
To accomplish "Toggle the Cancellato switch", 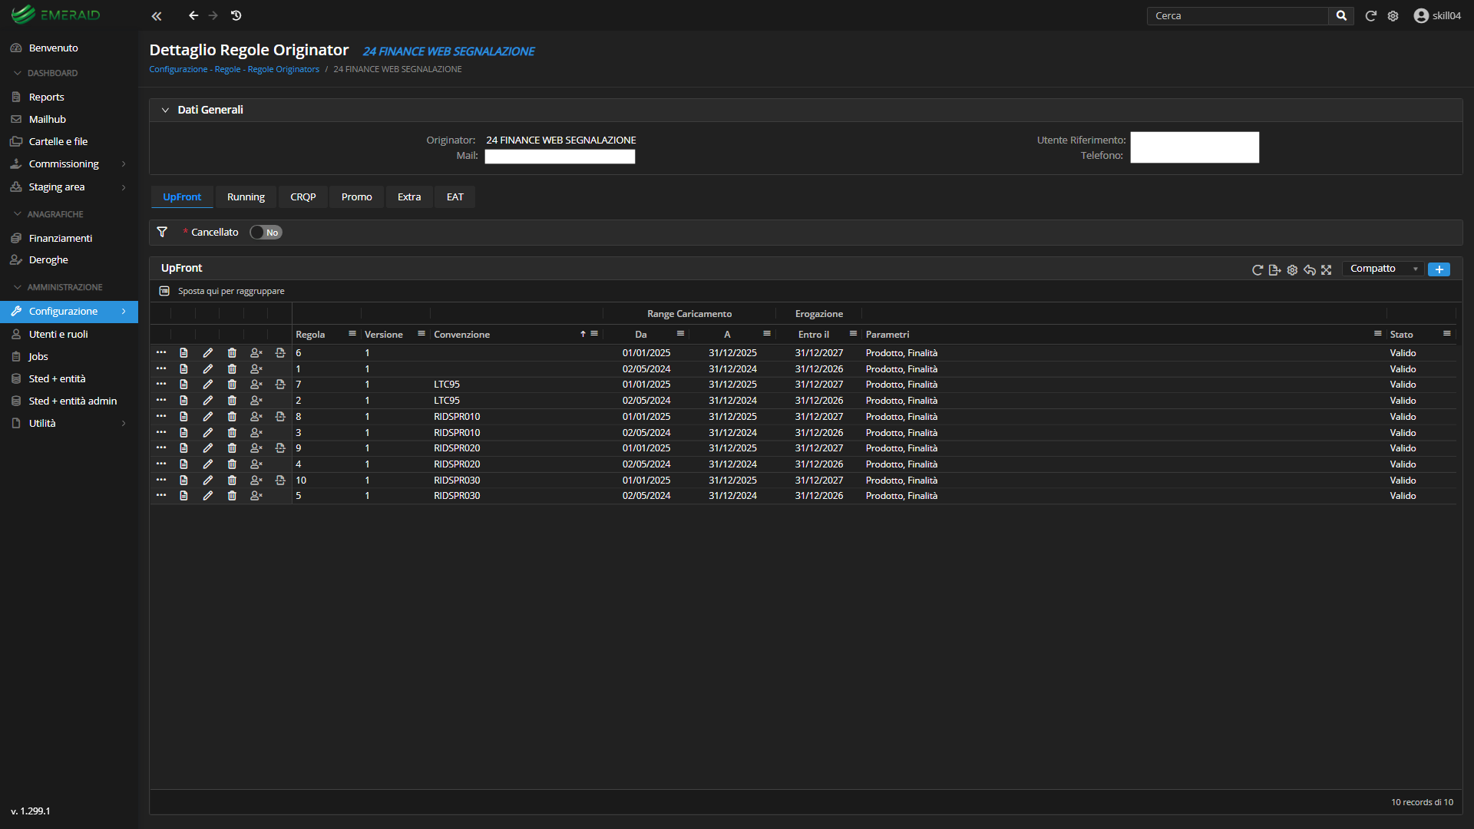I will pos(266,233).
